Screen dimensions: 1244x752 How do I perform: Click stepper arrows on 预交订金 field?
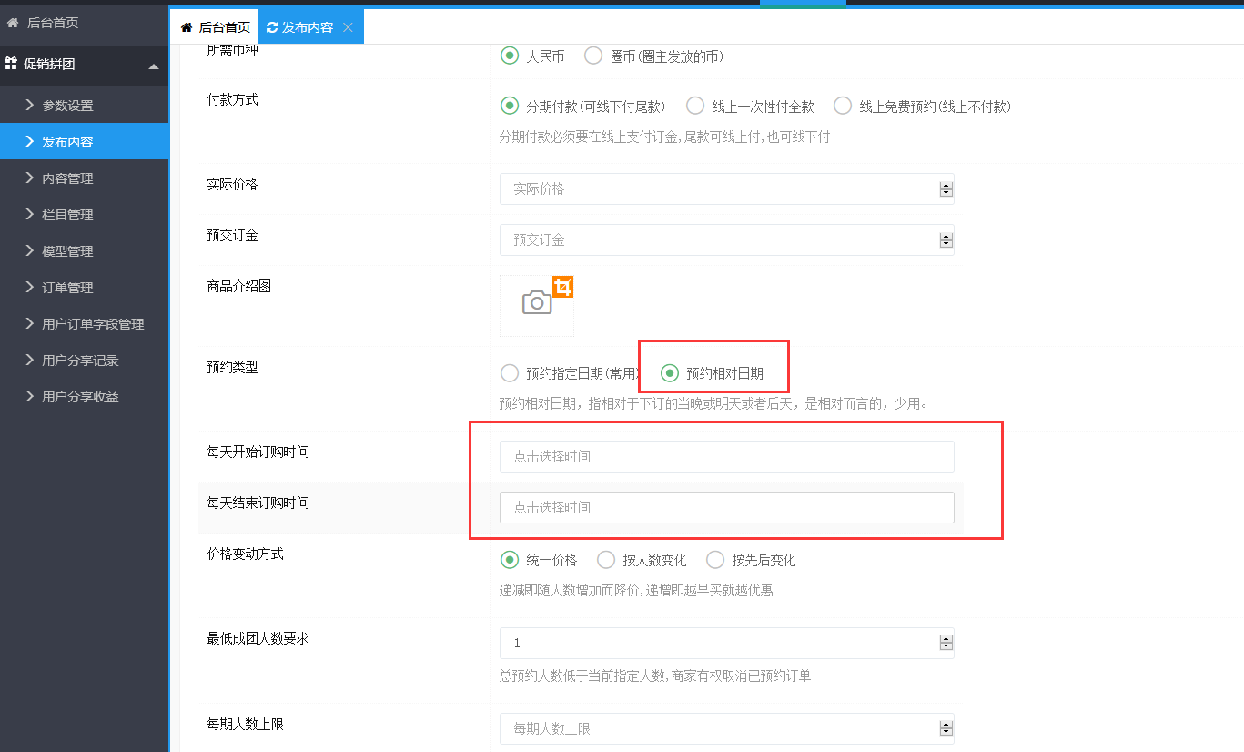click(946, 240)
